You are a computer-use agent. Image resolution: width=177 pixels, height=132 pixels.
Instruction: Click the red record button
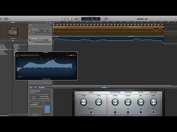click(76, 19)
